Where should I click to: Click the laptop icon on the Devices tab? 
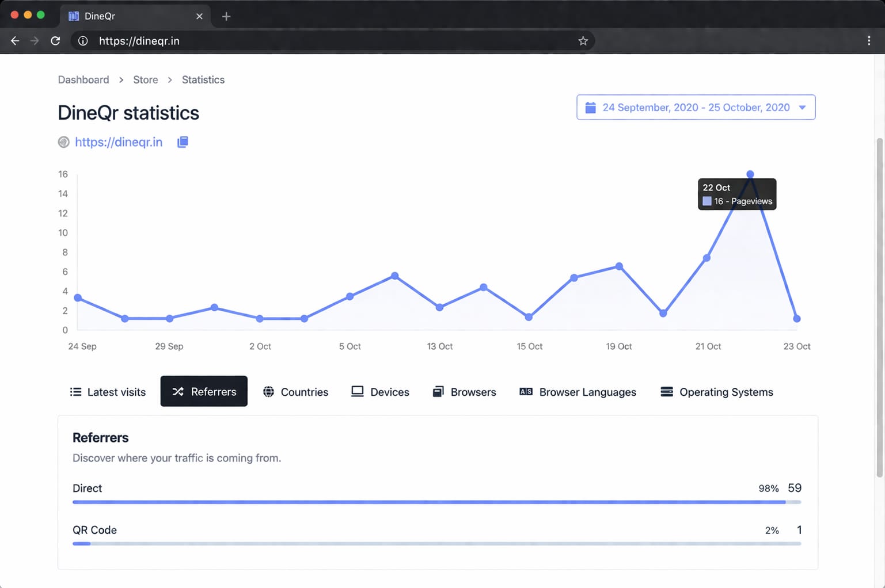coord(358,391)
